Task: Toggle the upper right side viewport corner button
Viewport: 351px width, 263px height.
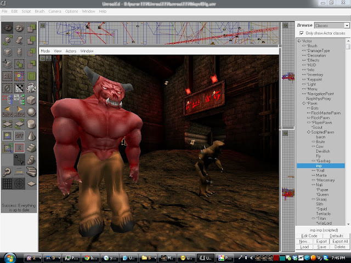Action: tap(285, 26)
